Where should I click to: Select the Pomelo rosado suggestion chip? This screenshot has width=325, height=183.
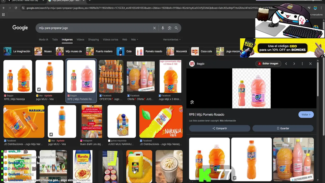(150, 51)
